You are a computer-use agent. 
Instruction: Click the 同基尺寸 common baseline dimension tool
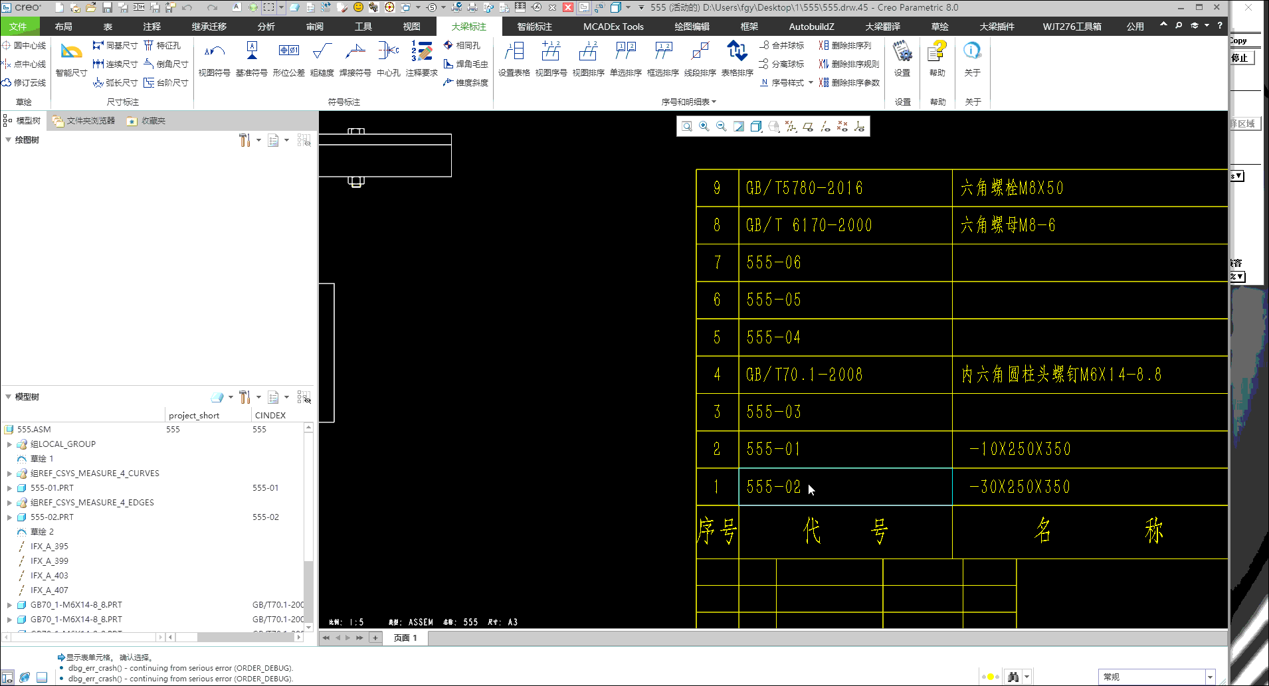pos(116,45)
